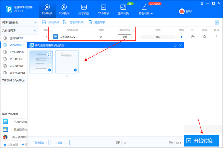The height and width of the screenshot is (148, 223).
Task: Open 迅捷视频转换 recommended product
Action: pos(15,130)
